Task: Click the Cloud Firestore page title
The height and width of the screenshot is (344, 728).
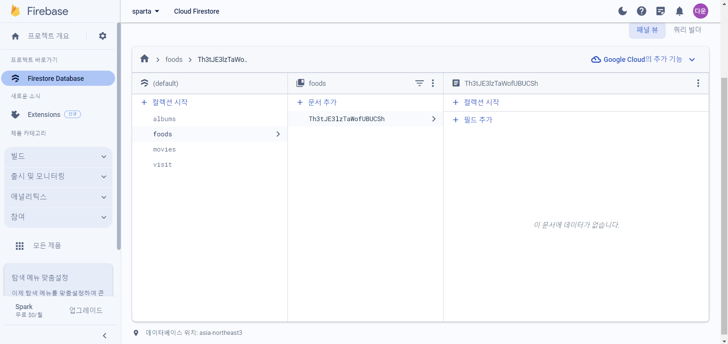Action: pyautogui.click(x=197, y=11)
